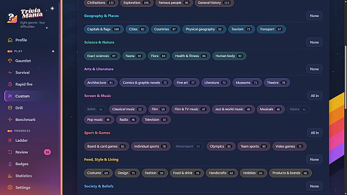Screen dimensions: 347x195
Task: Toggle the Classical music chip
Action: coord(128,109)
